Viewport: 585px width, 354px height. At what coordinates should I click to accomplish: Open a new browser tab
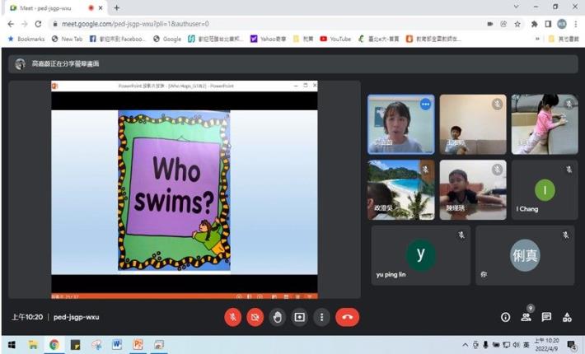116,7
